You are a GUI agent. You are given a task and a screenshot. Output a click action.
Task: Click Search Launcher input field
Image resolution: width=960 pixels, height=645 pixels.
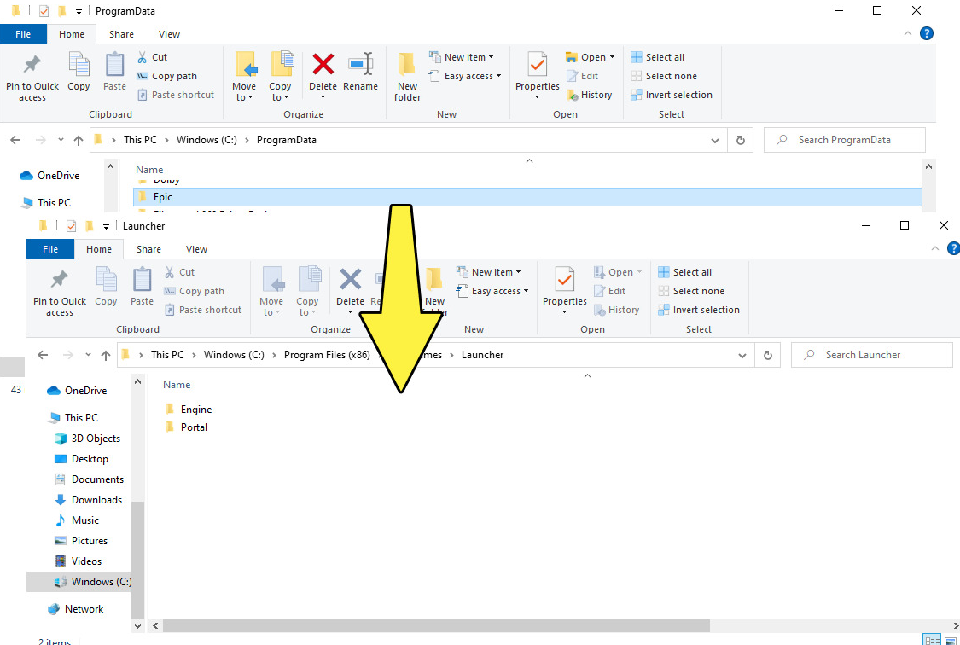coord(872,355)
